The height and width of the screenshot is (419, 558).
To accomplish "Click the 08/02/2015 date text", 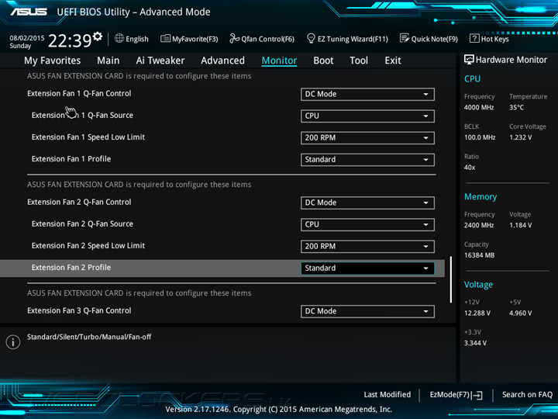I will (27, 38).
